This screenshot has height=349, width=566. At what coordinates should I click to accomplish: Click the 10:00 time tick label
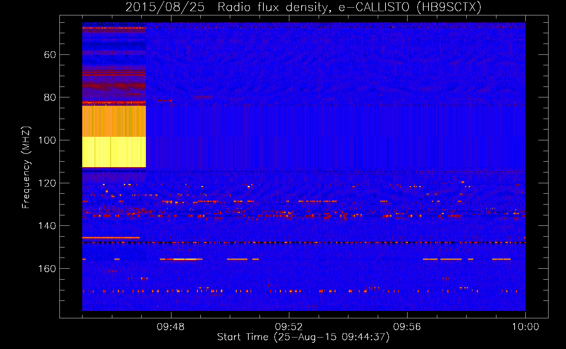pos(525,327)
